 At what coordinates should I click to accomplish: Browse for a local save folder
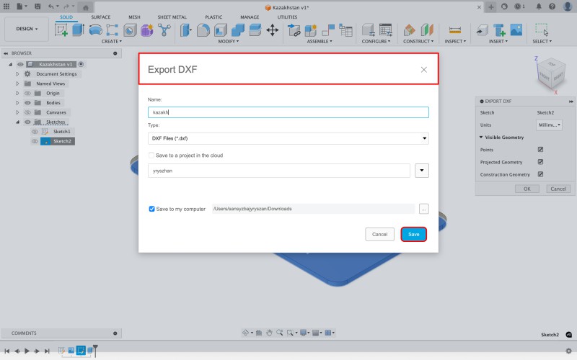424,209
